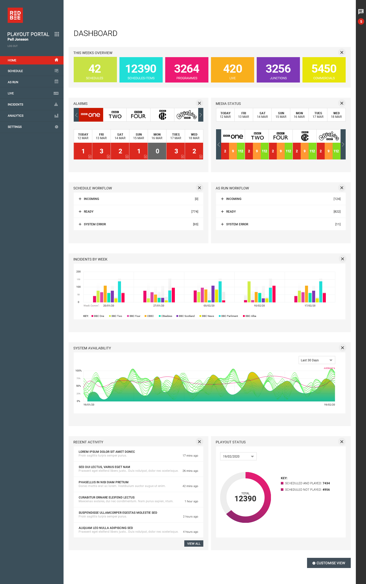
Task: Click the home icon in the sidebar
Action: (x=56, y=60)
